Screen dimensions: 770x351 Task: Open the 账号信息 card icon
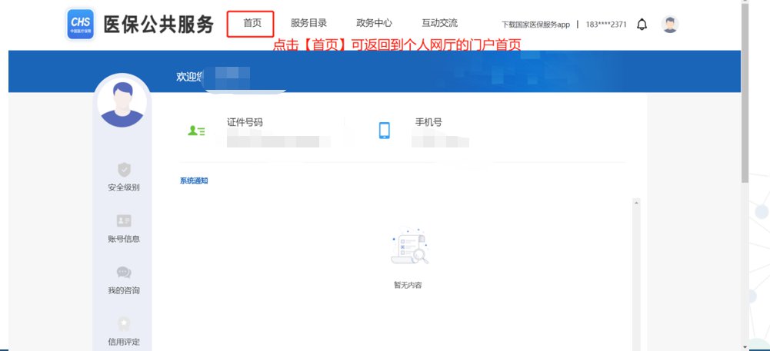tap(124, 220)
